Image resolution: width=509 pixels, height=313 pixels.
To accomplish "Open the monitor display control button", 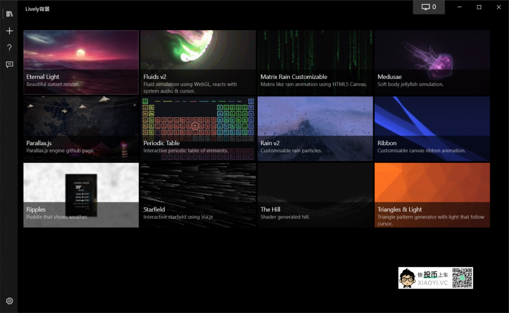I will click(429, 7).
